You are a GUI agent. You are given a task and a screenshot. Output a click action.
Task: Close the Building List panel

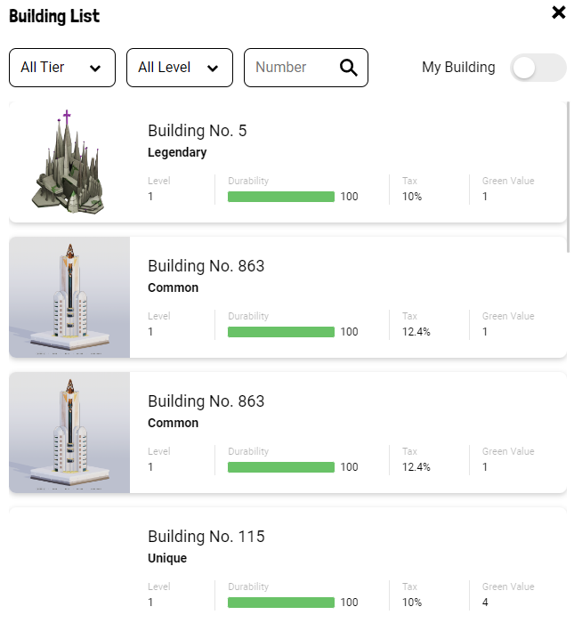click(x=559, y=12)
